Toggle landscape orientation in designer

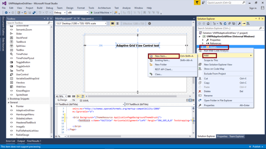pos(113,24)
